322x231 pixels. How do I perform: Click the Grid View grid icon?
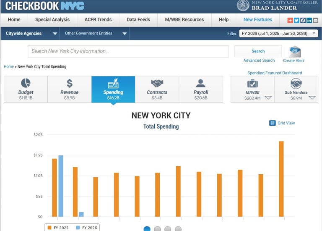(272, 123)
